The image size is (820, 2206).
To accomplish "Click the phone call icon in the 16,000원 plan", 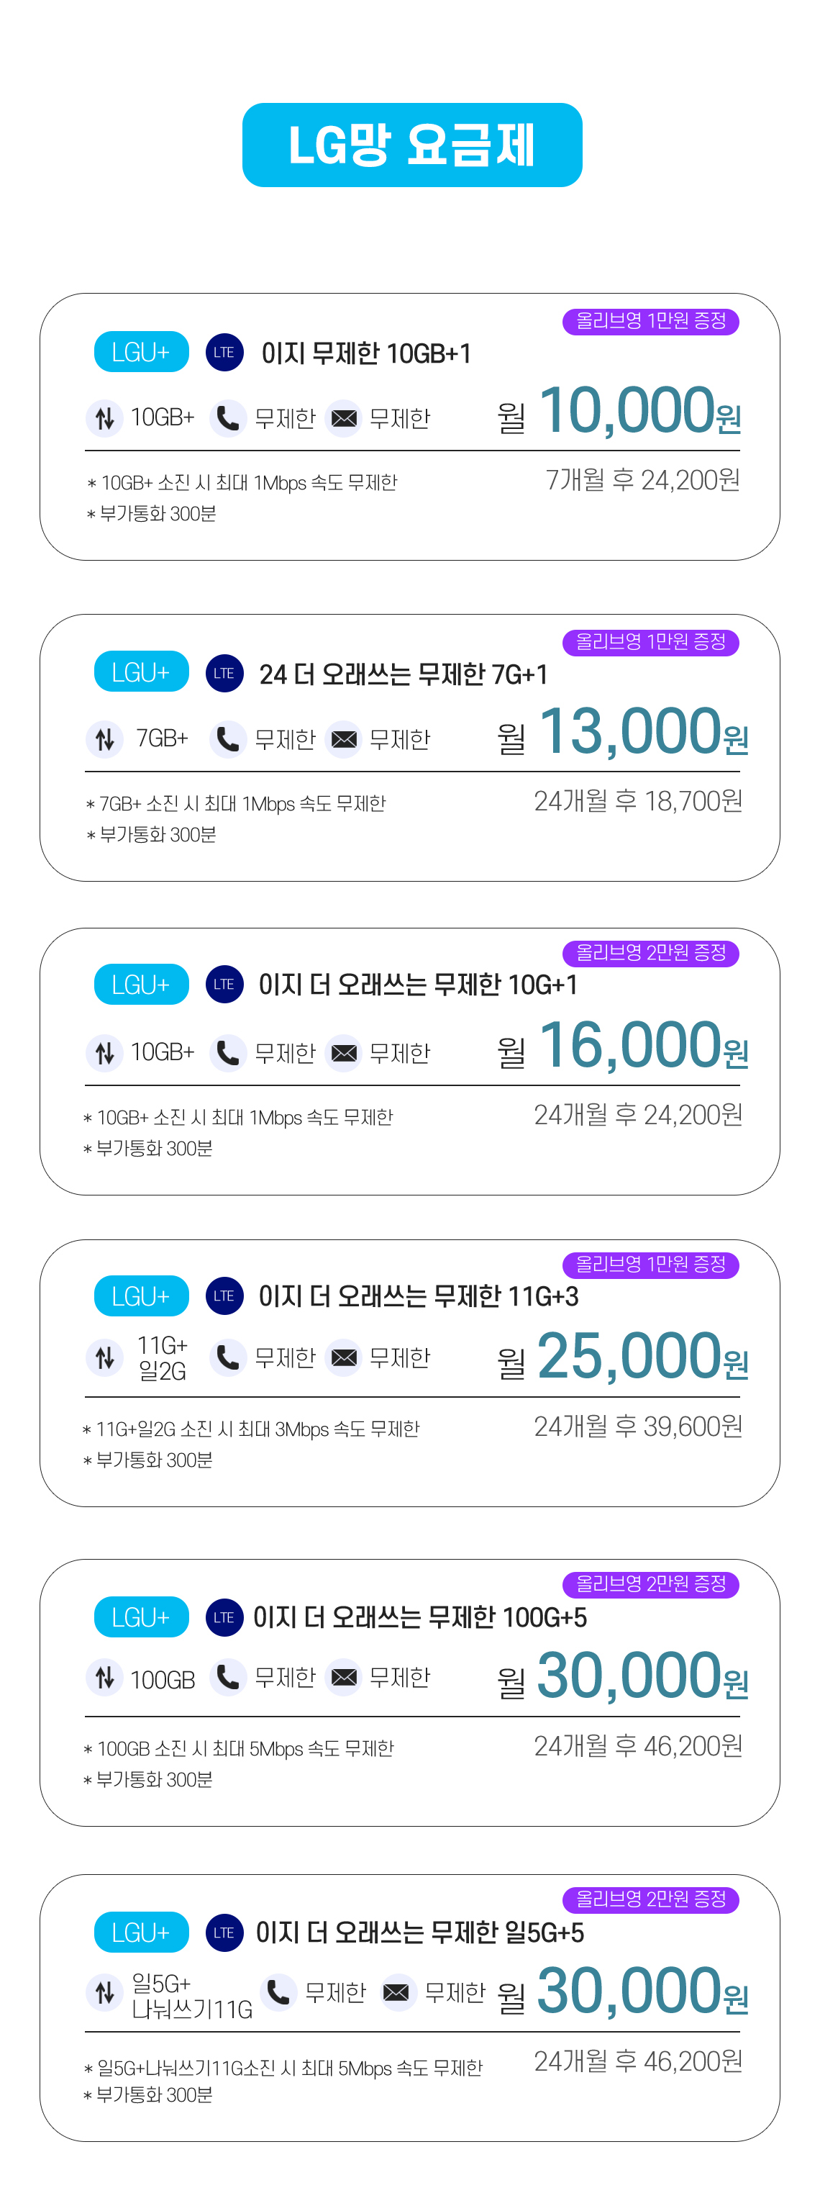I will pos(228,1052).
